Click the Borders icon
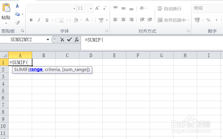This screenshot has width=223, height=139. [x=61, y=20]
